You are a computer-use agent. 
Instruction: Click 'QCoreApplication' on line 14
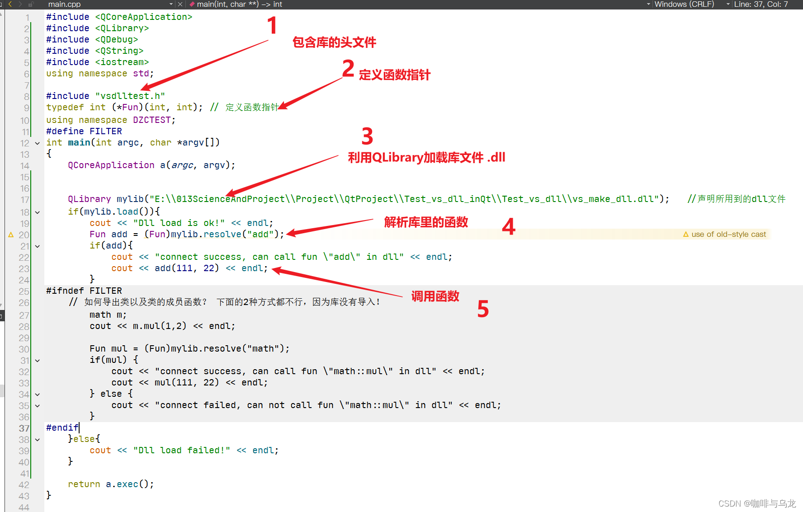(111, 165)
